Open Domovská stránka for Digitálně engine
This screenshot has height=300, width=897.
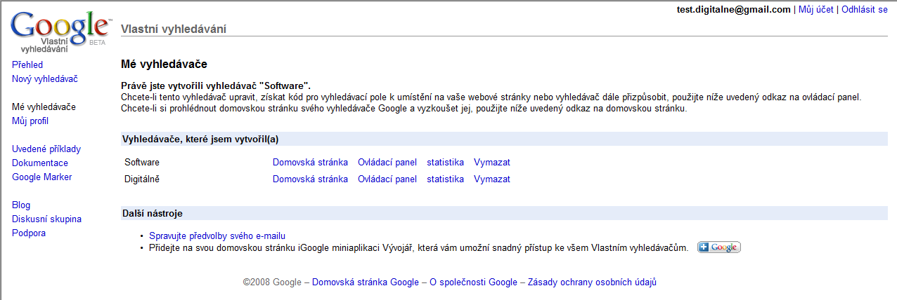(x=310, y=179)
